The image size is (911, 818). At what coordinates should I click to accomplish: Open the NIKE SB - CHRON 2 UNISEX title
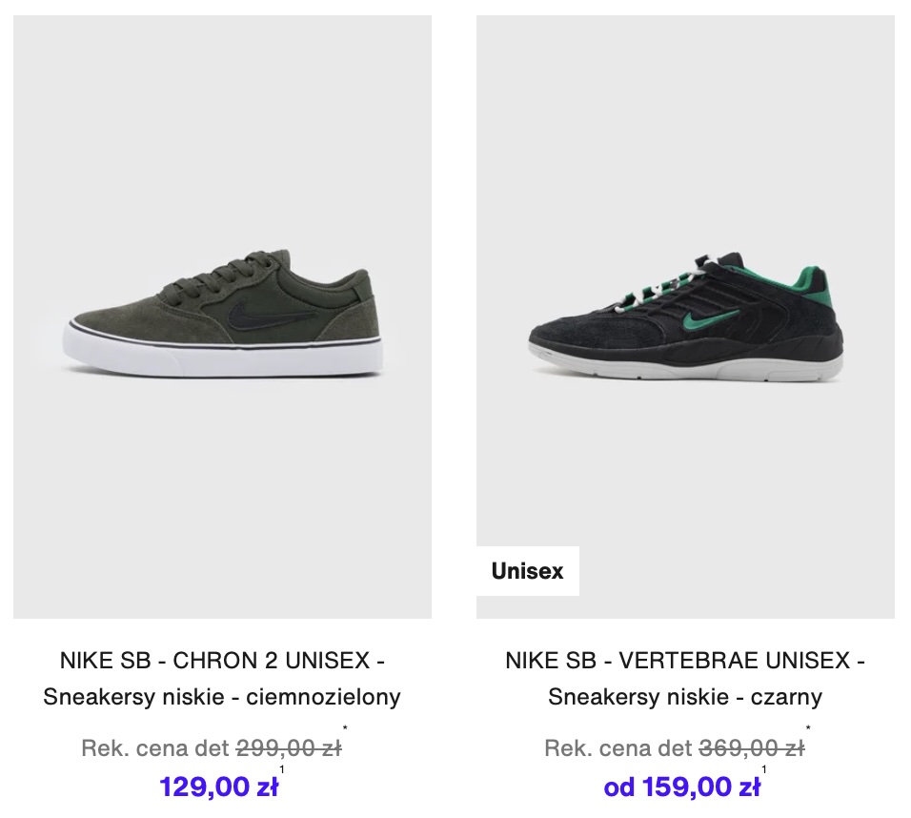point(223,661)
